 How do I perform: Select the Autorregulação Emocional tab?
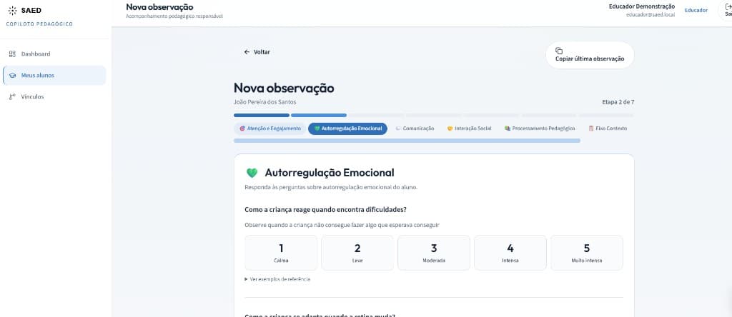348,129
